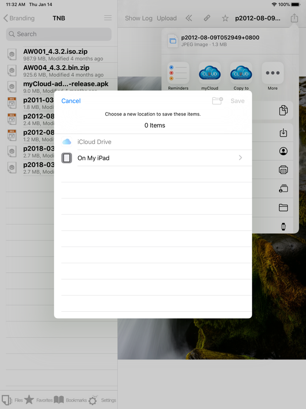Tap More apps ellipsis button
This screenshot has height=409, width=306.
tap(272, 74)
